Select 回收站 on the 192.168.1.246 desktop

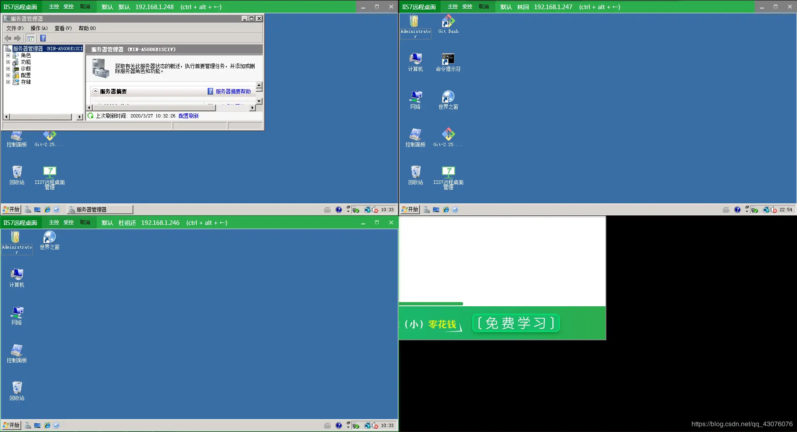click(x=17, y=391)
